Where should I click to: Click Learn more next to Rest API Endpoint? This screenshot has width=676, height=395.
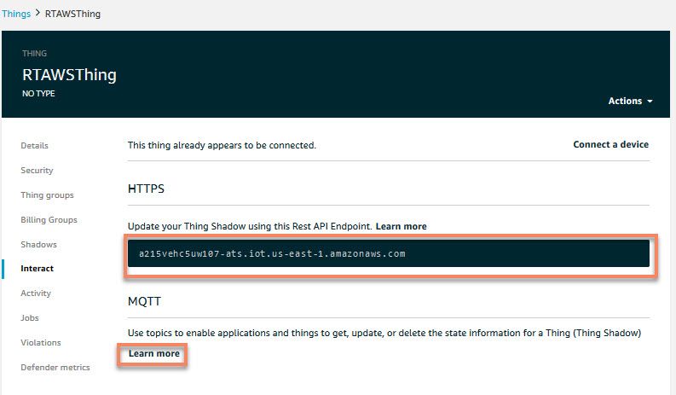coord(401,226)
